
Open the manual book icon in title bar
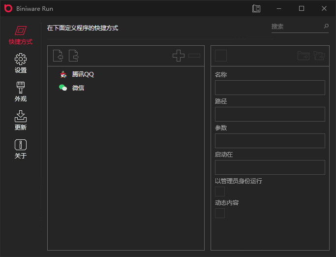click(256, 8)
